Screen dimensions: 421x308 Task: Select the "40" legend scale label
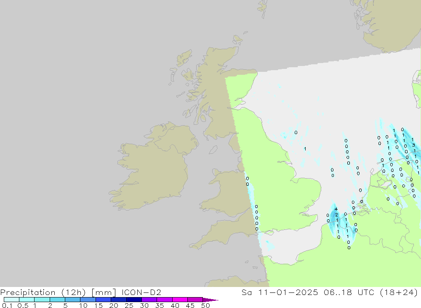pyautogui.click(x=175, y=305)
